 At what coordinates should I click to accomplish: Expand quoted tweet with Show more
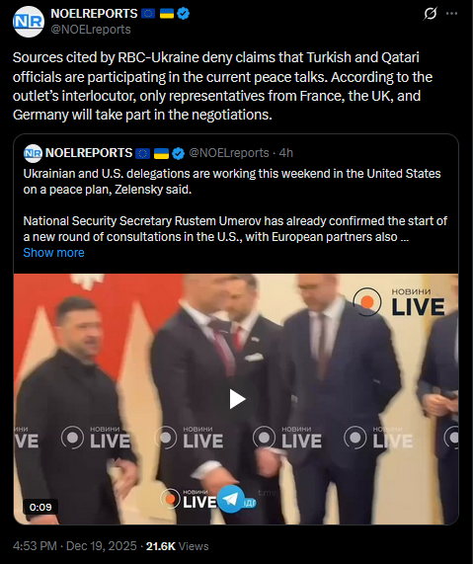point(53,253)
